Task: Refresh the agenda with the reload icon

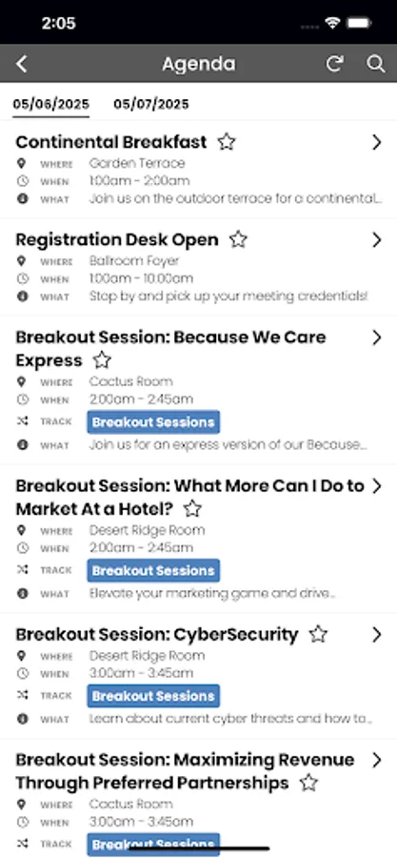Action: [x=334, y=64]
